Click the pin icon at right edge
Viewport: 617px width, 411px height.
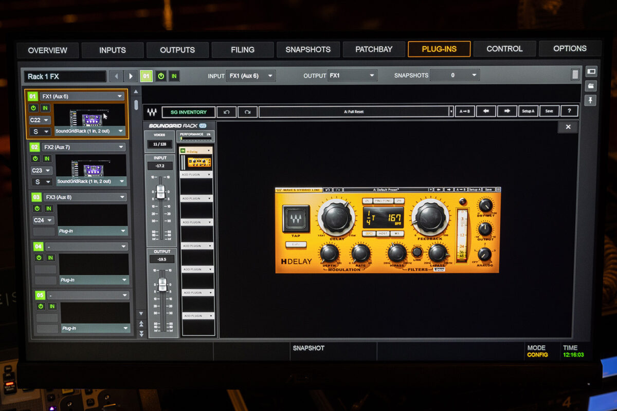click(x=591, y=100)
